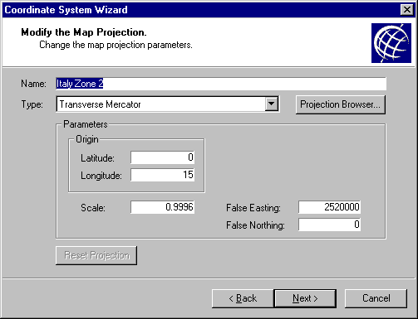
Task: Cancel the wizard
Action: click(x=376, y=298)
